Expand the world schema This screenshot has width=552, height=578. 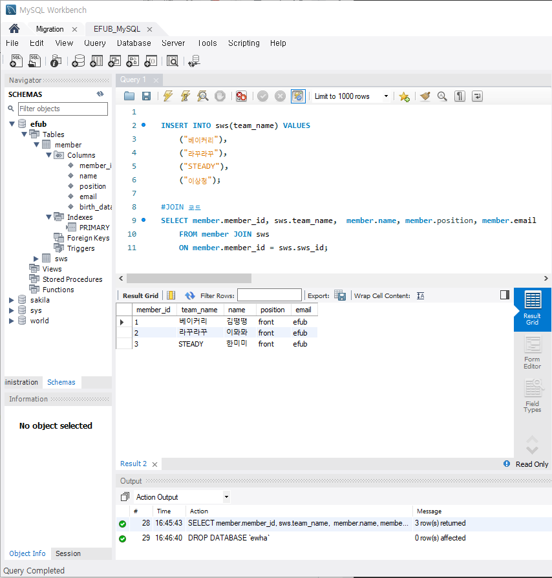coord(12,321)
